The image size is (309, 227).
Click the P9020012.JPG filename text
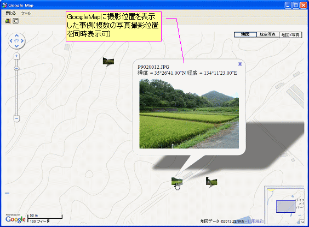[x=153, y=67]
